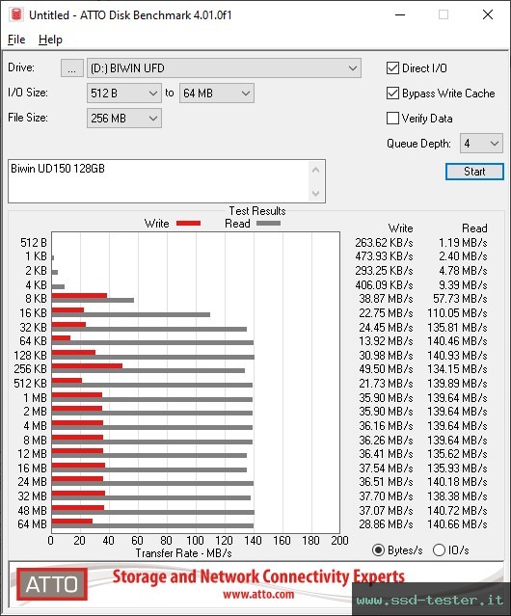Viewport: 511px width, 616px height.
Task: Click the description box scroll up arrow
Action: (316, 170)
